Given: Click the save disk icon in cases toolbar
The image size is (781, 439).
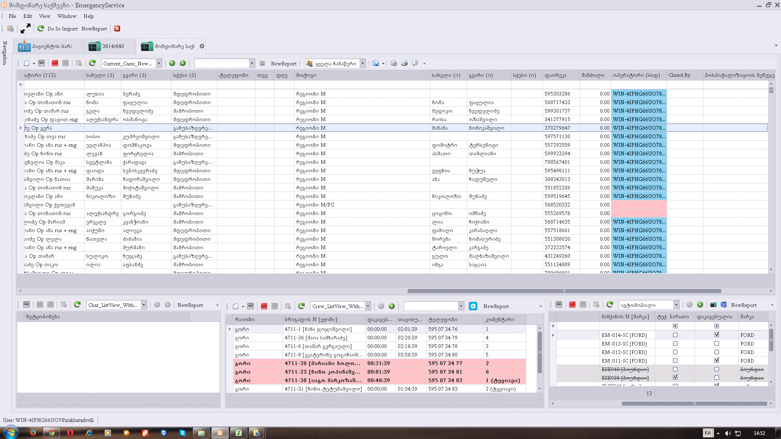Looking at the screenshot, I should coord(375,63).
